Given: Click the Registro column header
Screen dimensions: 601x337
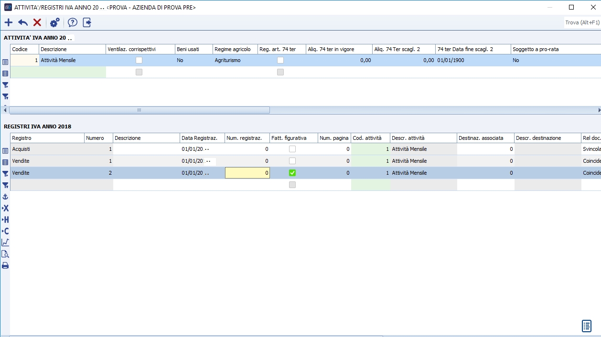Looking at the screenshot, I should 47,138.
